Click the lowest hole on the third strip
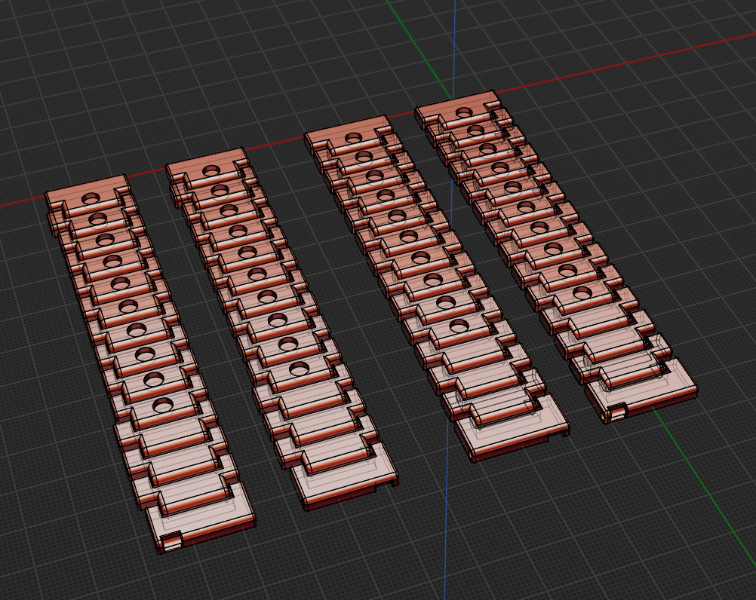This screenshot has height=600, width=756. click(x=459, y=326)
